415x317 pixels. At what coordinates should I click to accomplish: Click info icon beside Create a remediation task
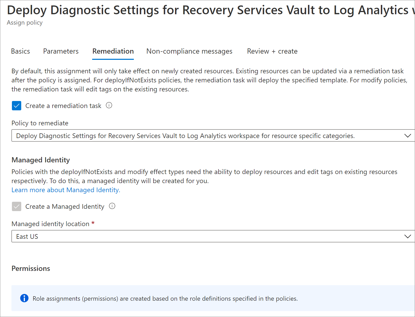109,105
